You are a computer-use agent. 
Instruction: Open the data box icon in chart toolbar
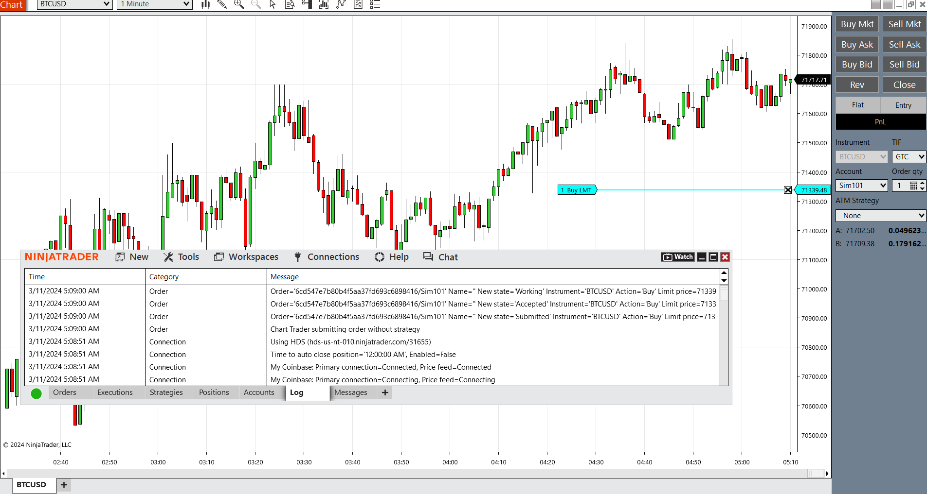coord(290,4)
